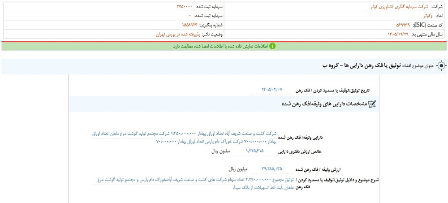Click میلیون ریال next to net book value
This screenshot has height=203, width=448.
point(221,151)
